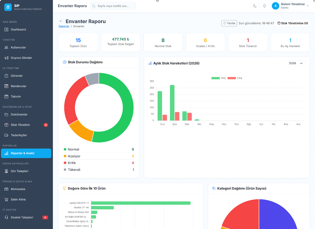Toggle the Giriş legend in monthly chart
Viewport: 315px width, 229px height.
point(219,78)
